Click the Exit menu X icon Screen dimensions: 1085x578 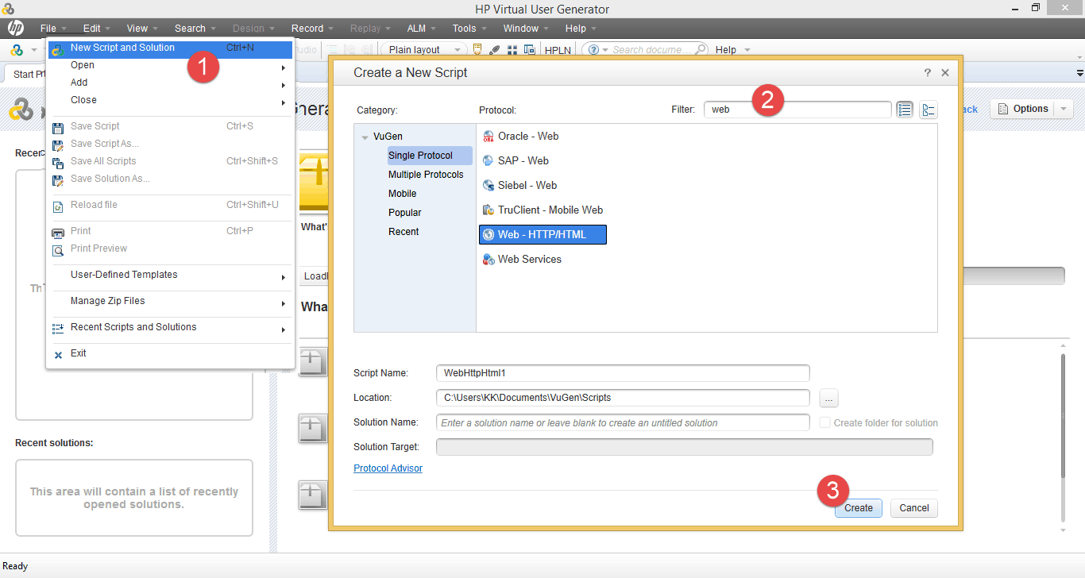click(x=58, y=355)
